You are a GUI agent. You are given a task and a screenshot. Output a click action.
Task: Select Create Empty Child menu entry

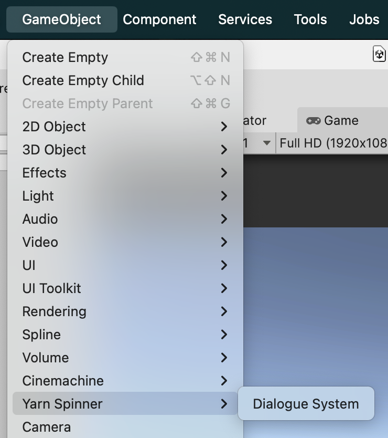tap(83, 80)
